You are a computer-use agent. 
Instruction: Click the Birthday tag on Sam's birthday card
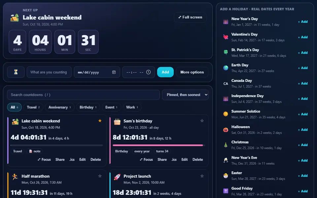click(x=122, y=151)
